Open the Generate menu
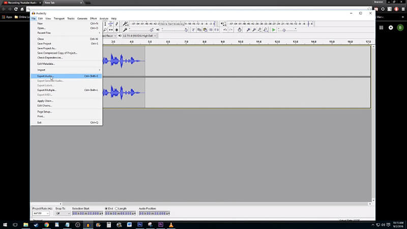Screen dimensions: 407x229 (x=82, y=19)
